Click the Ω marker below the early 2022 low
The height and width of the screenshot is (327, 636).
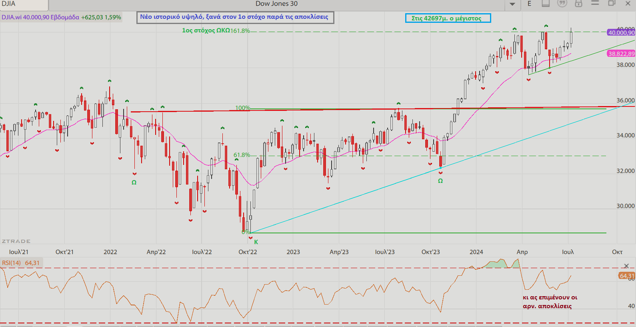pyautogui.click(x=134, y=183)
